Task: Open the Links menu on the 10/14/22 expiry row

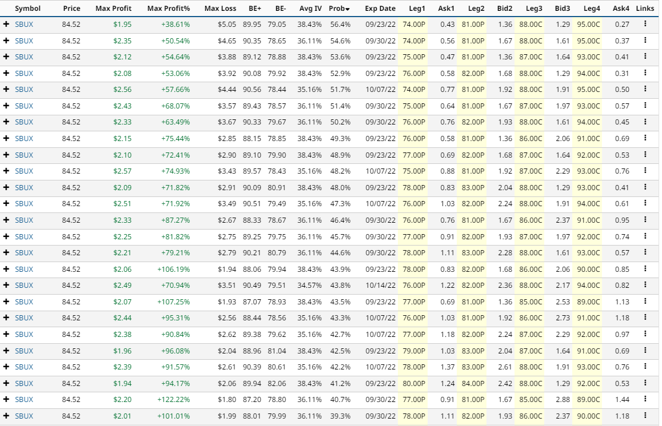Action: [645, 286]
